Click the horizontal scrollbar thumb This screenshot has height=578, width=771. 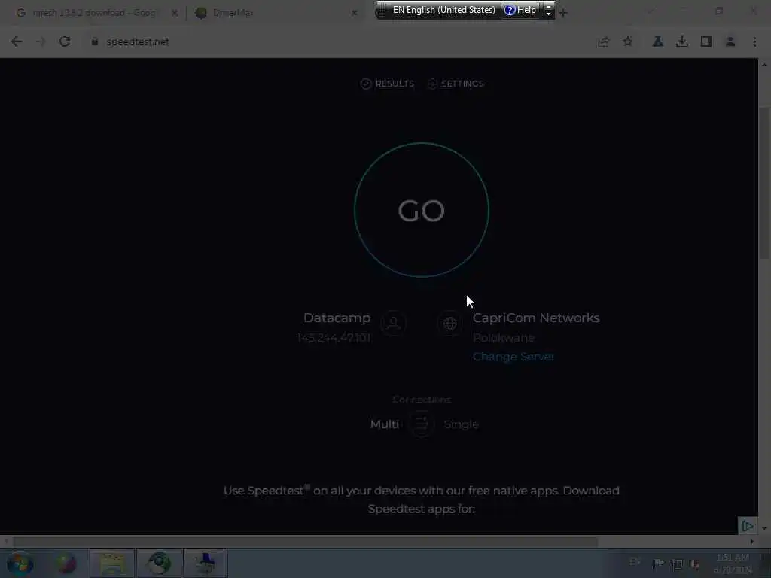tap(305, 542)
